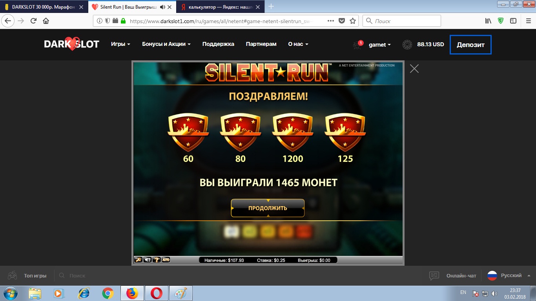Click the site game Поиск field
The width and height of the screenshot is (536, 301).
point(77,276)
